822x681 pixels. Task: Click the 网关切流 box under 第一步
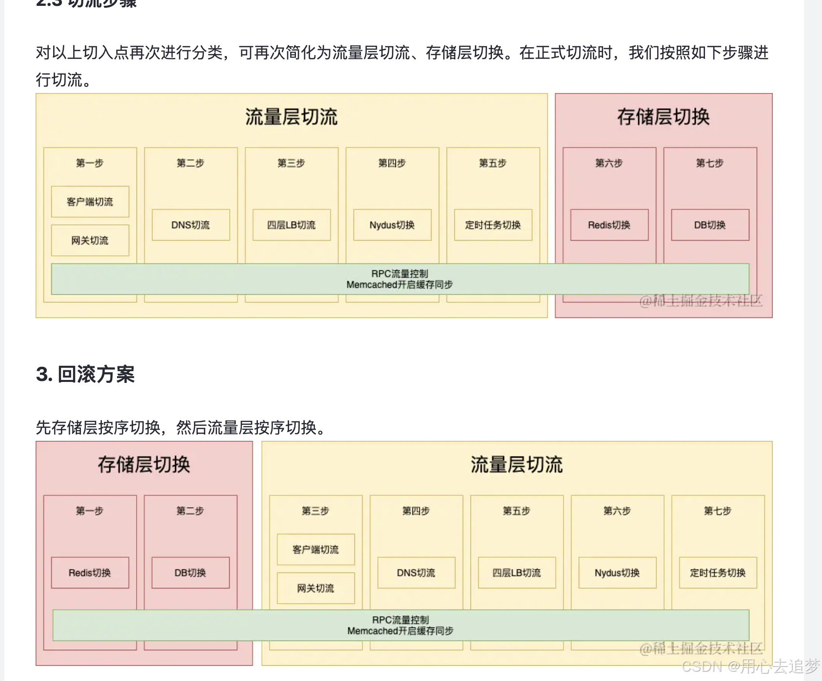(90, 240)
